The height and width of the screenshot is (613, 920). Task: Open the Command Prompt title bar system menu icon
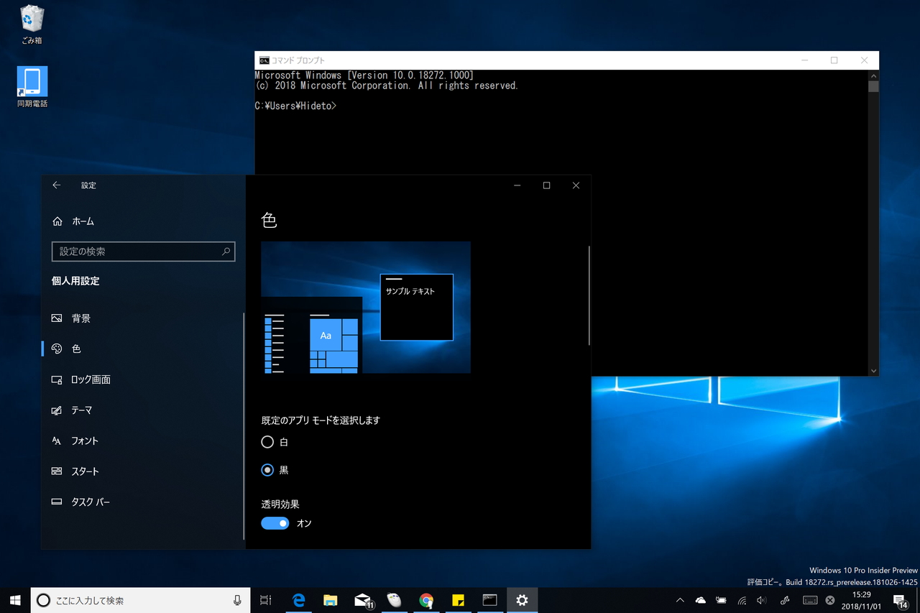coord(264,60)
